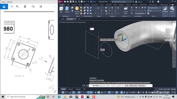
Task: Click the Photos zoom magnifier icon
Action: click(17, 7)
